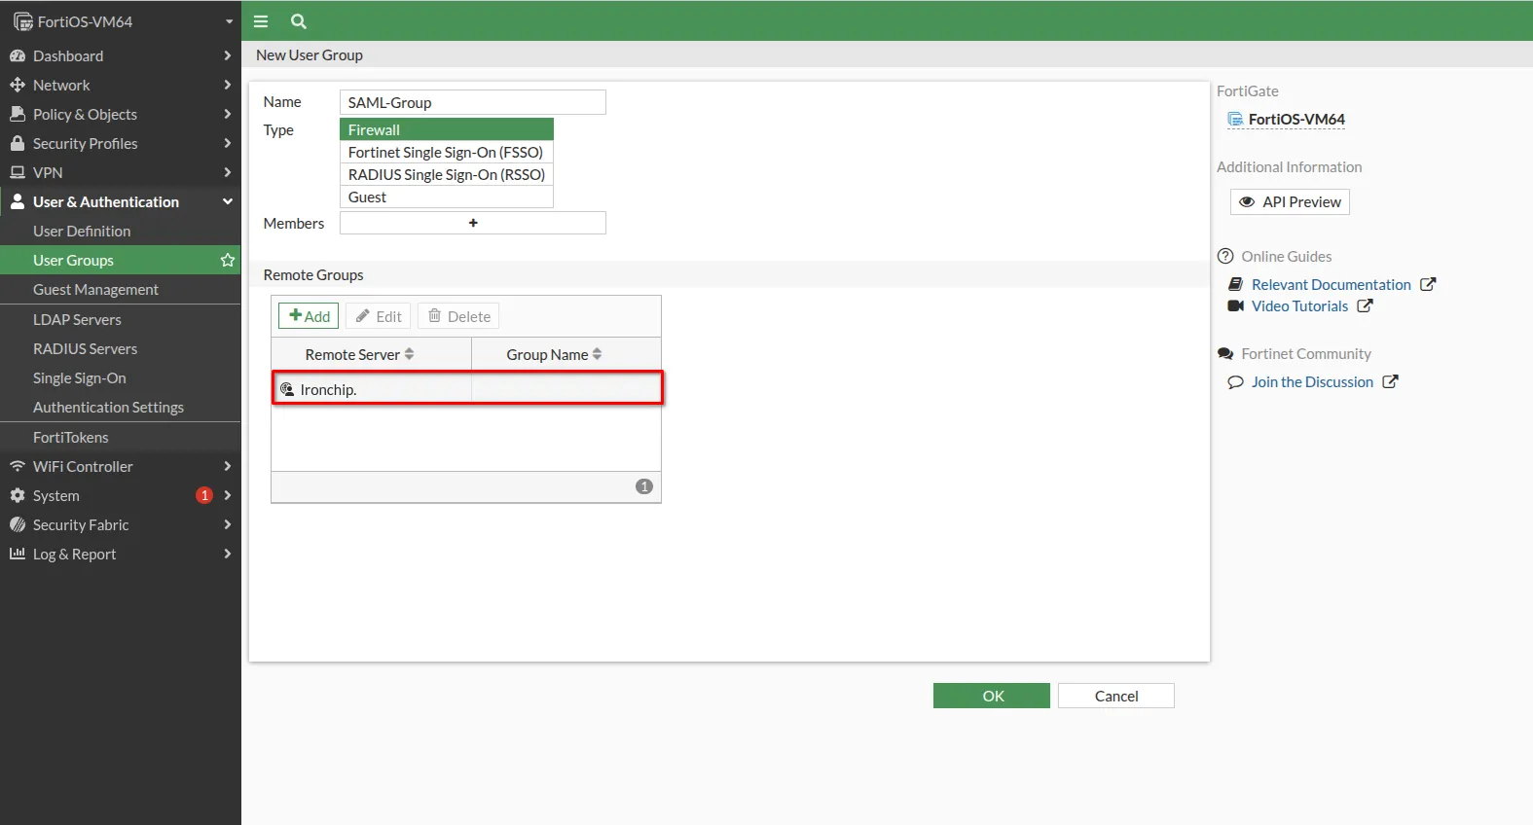Image resolution: width=1533 pixels, height=825 pixels.
Task: Click the row count badge in table footer
Action: [x=644, y=486]
